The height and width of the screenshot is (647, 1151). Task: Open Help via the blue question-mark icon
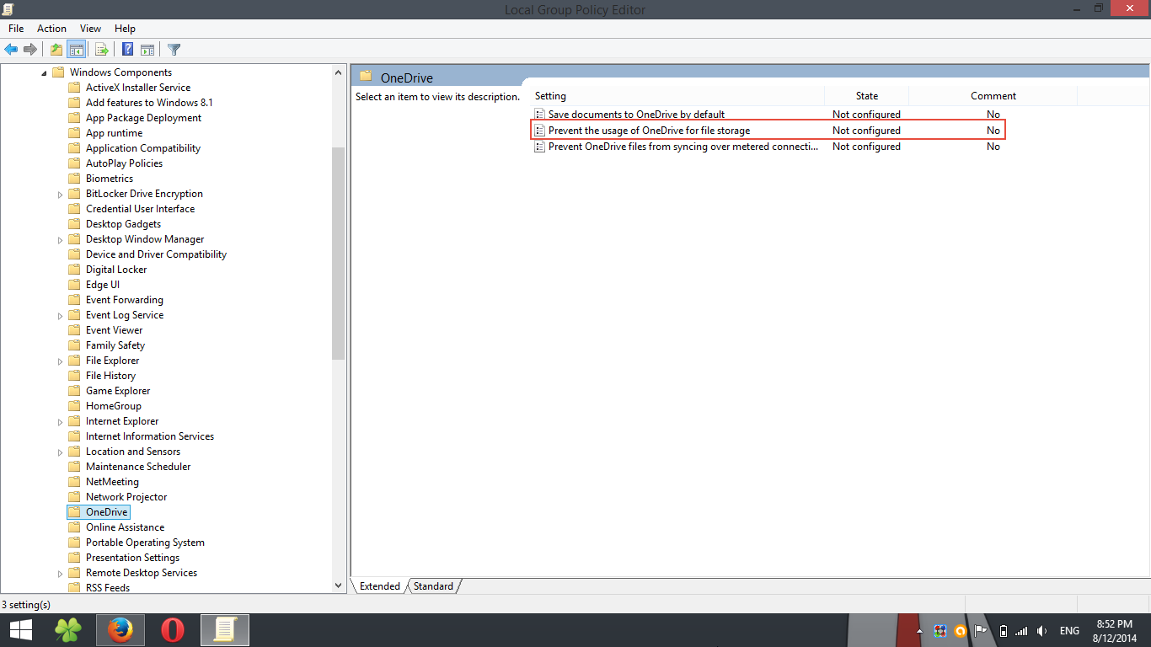(127, 50)
